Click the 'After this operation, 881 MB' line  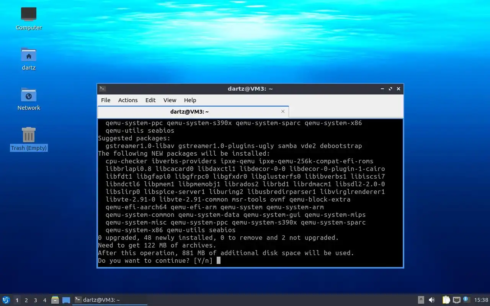pyautogui.click(x=226, y=253)
